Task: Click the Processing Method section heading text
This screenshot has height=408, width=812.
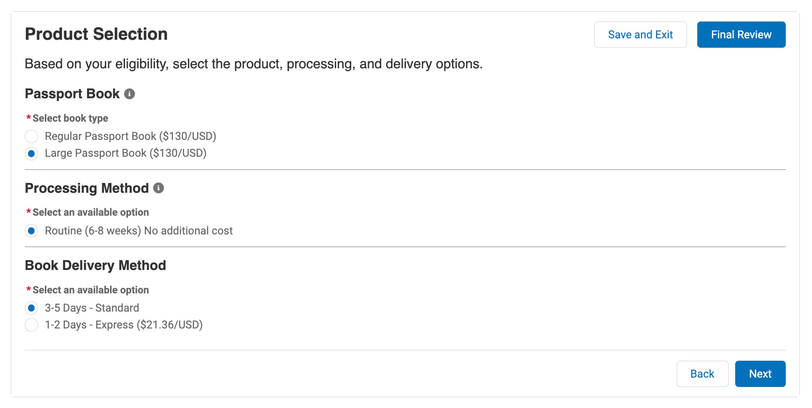Action: 87,188
